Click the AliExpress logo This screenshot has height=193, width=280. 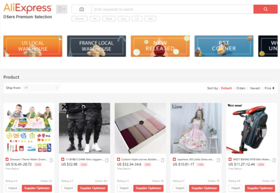pos(27,7)
